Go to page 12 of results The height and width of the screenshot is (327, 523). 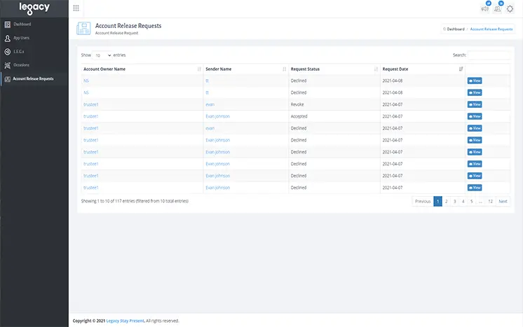coord(490,201)
